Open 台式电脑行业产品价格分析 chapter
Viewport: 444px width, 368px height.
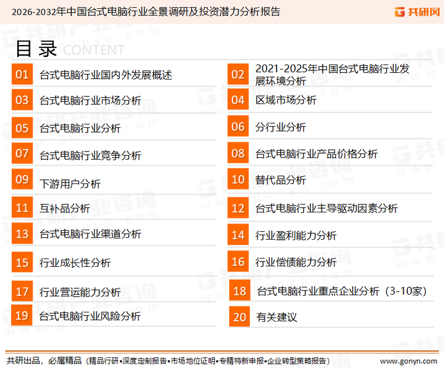(316, 154)
